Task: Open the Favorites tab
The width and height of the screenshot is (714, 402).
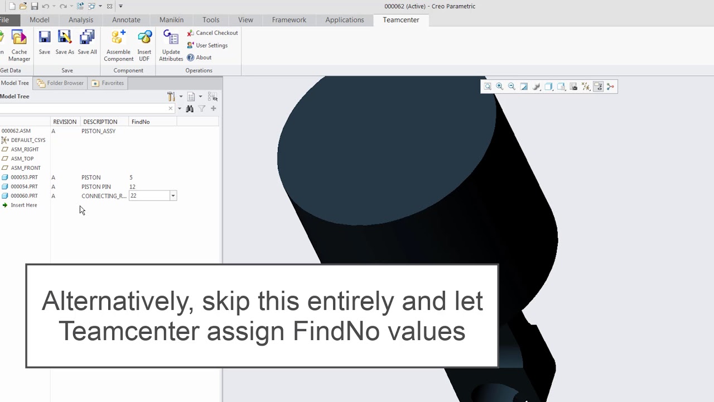Action: click(x=108, y=83)
